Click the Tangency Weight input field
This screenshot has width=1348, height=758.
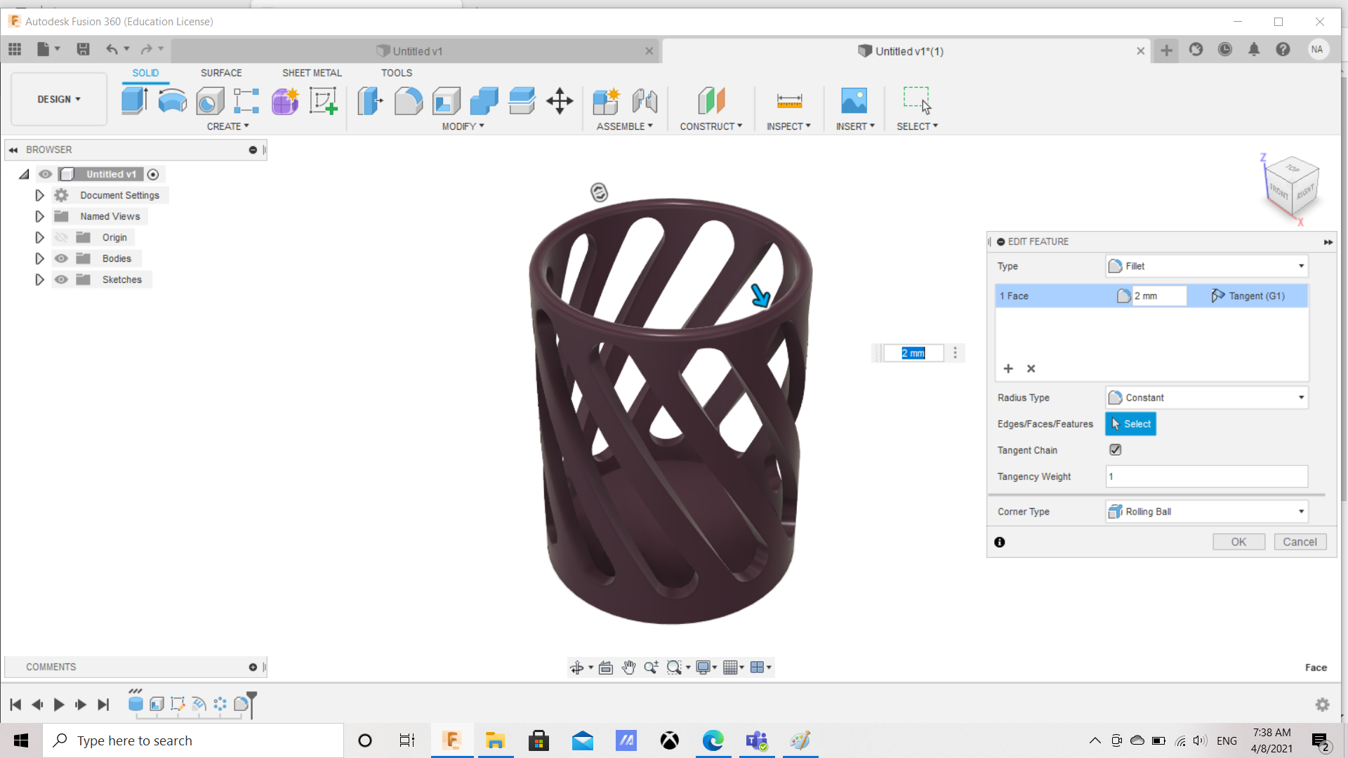click(1206, 477)
